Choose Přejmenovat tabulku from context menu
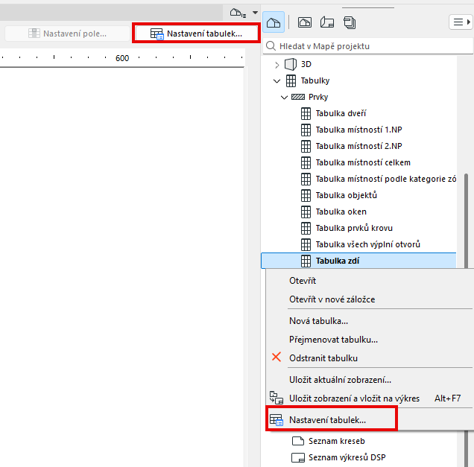 tap(333, 340)
